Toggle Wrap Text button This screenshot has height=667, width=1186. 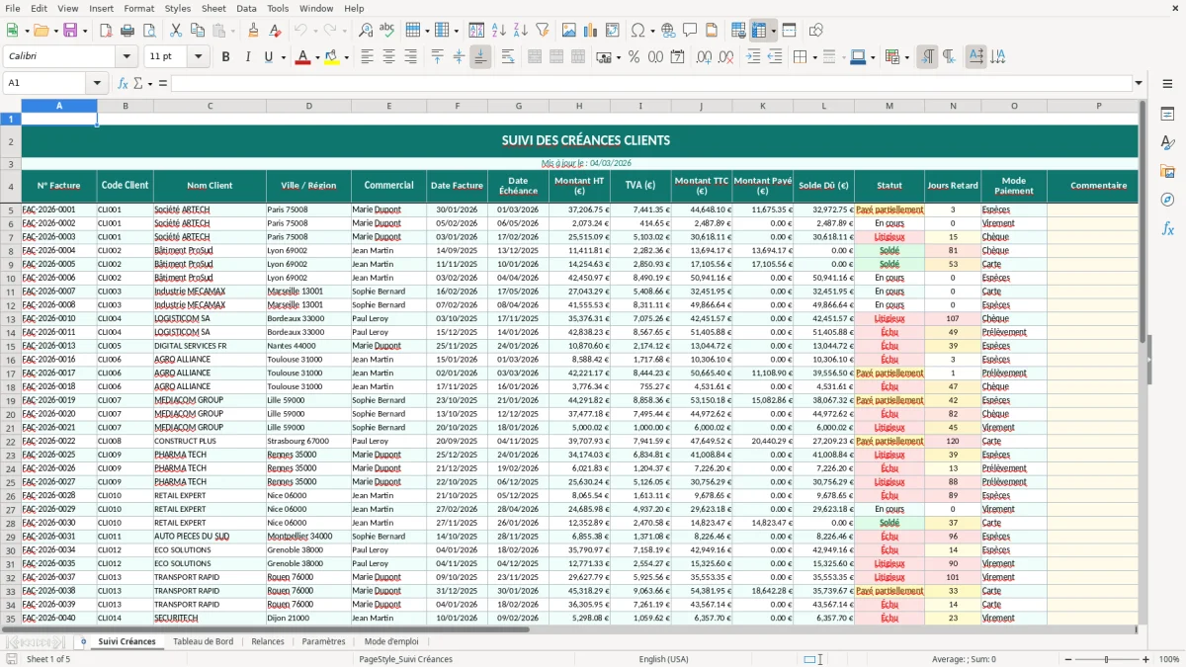coord(508,57)
